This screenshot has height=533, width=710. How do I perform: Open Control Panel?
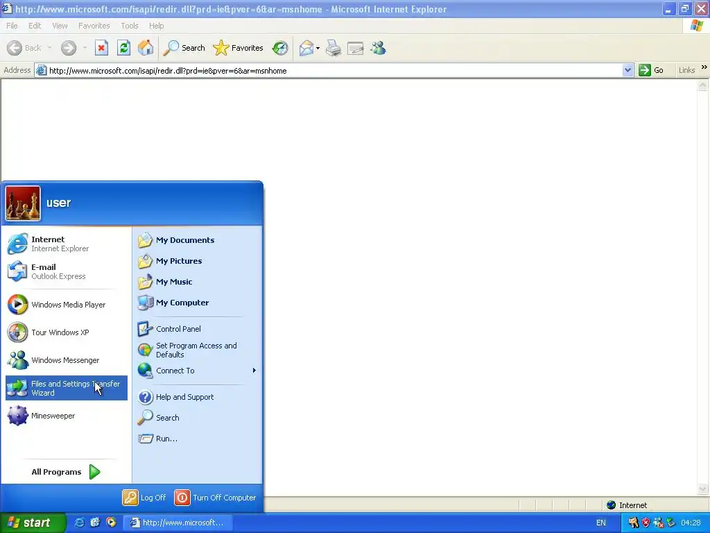[198, 329]
